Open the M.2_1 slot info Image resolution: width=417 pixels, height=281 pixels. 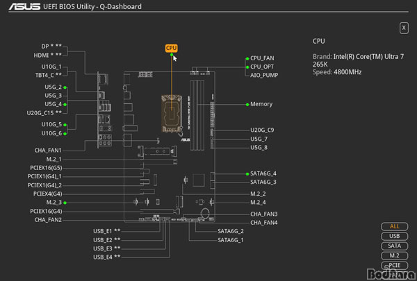54,160
